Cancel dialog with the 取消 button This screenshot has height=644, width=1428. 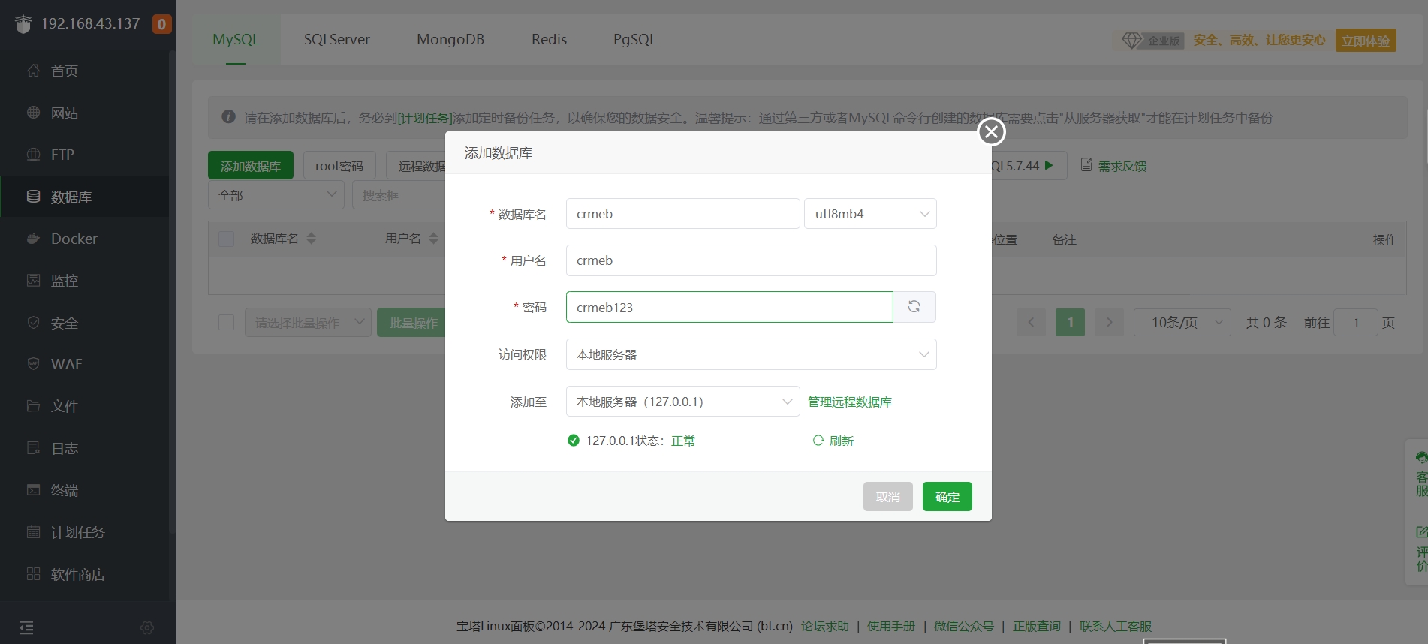888,497
